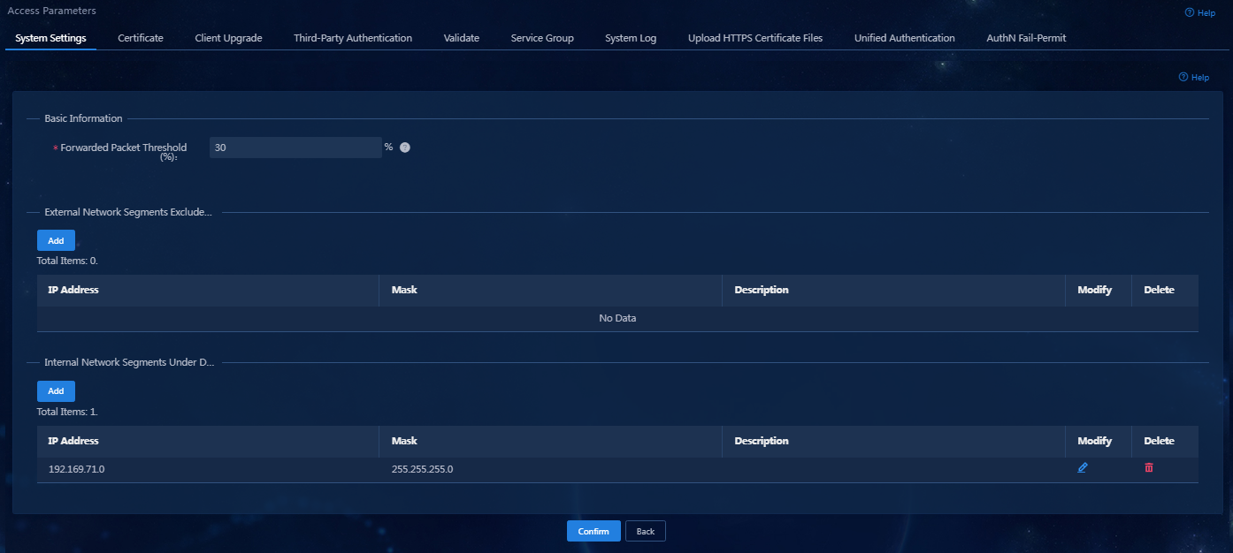This screenshot has width=1233, height=553.
Task: Click External Network Segments Exclude... heading
Action: (128, 212)
